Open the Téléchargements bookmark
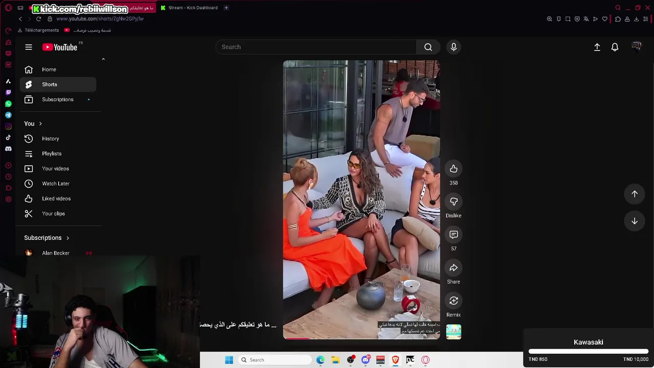 [x=38, y=30]
